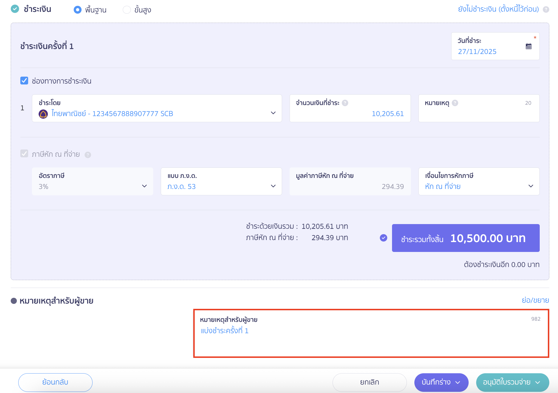The width and height of the screenshot is (558, 393).
Task: Click help icon next to ภาษีหัก ณ ที่จ่าย
Action: click(x=88, y=155)
